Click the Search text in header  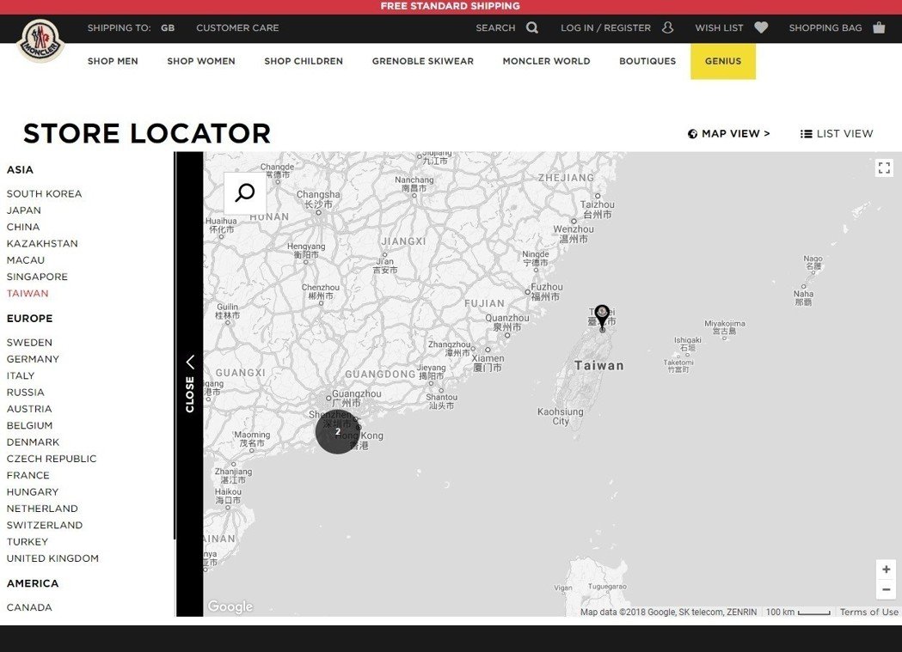[x=495, y=27]
